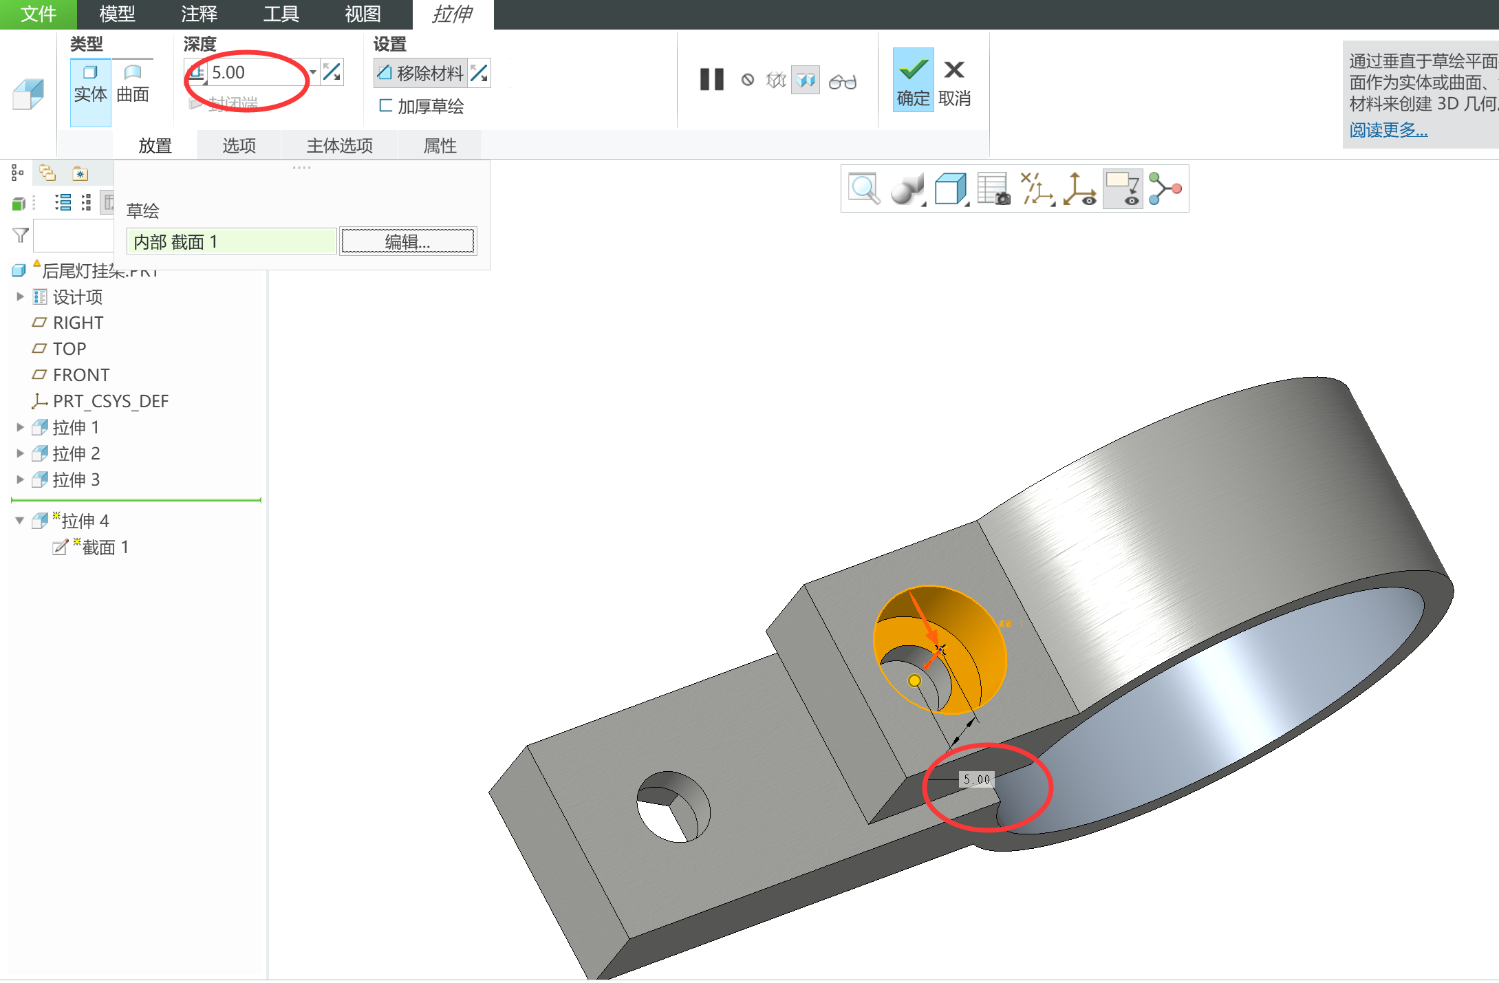The height and width of the screenshot is (983, 1499).
Task: Open the 阅读更多 read more link
Action: click(x=1388, y=130)
